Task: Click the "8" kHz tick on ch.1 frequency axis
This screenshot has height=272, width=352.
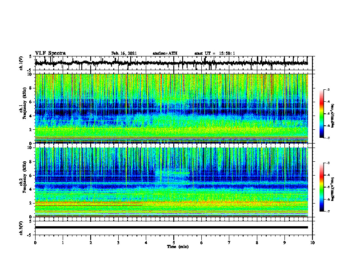Action: [31, 88]
